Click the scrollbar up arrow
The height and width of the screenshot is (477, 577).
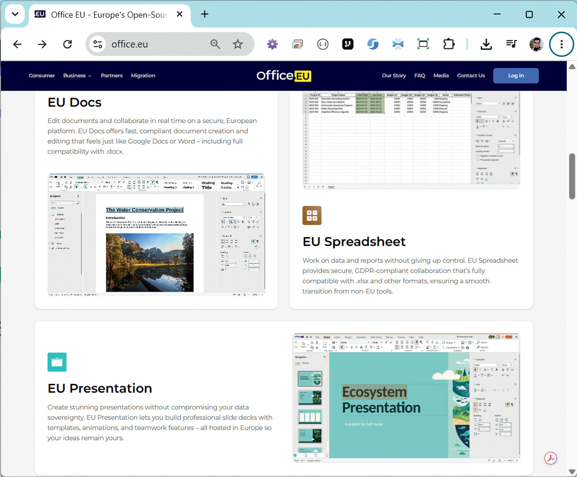point(572,67)
